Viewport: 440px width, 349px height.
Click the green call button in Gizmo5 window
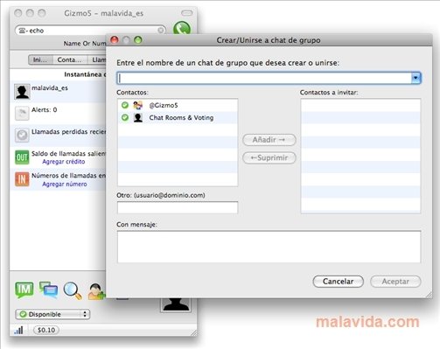tap(182, 28)
